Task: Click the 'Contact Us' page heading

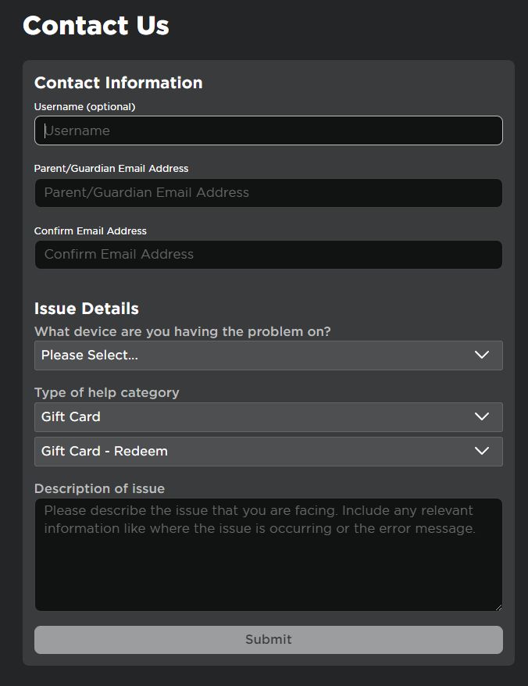Action: [95, 26]
